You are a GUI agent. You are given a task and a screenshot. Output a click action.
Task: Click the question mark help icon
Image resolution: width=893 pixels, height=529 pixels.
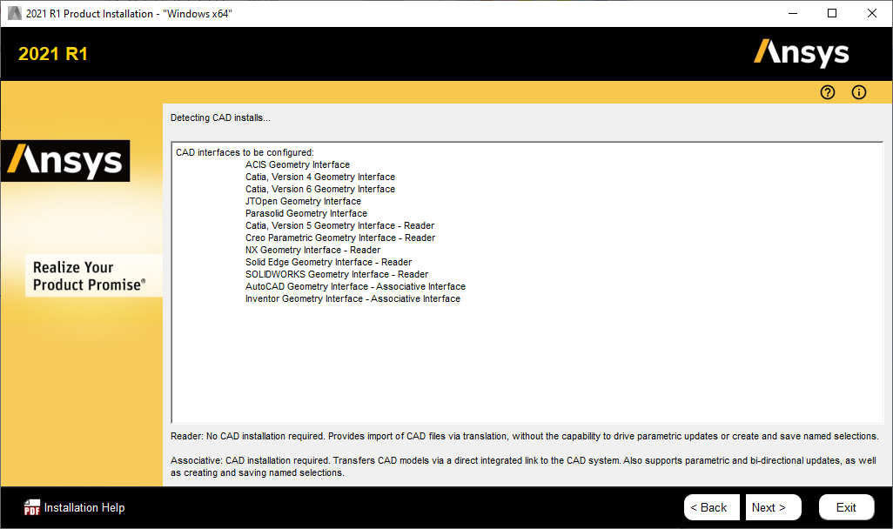tap(828, 92)
